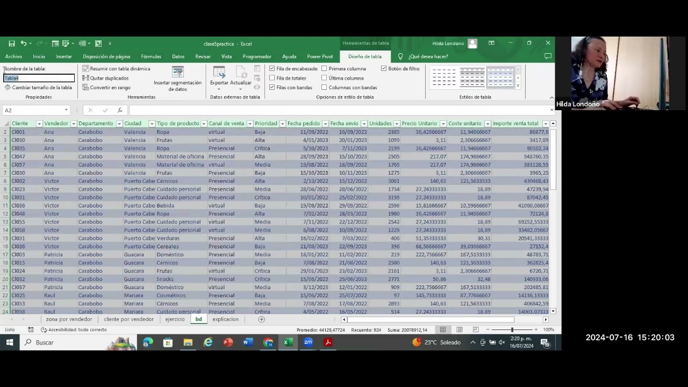Open filter dropdown for Vendedor column

point(73,124)
